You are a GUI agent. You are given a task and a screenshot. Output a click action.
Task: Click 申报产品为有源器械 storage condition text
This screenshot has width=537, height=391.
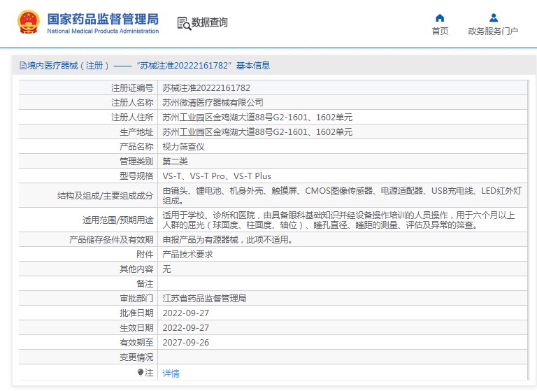(228, 239)
